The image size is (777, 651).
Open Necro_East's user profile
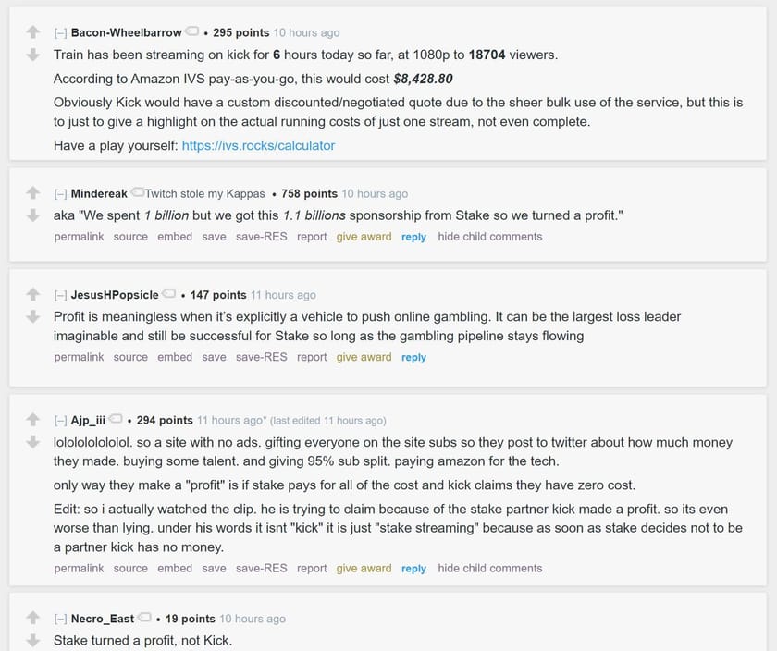103,619
